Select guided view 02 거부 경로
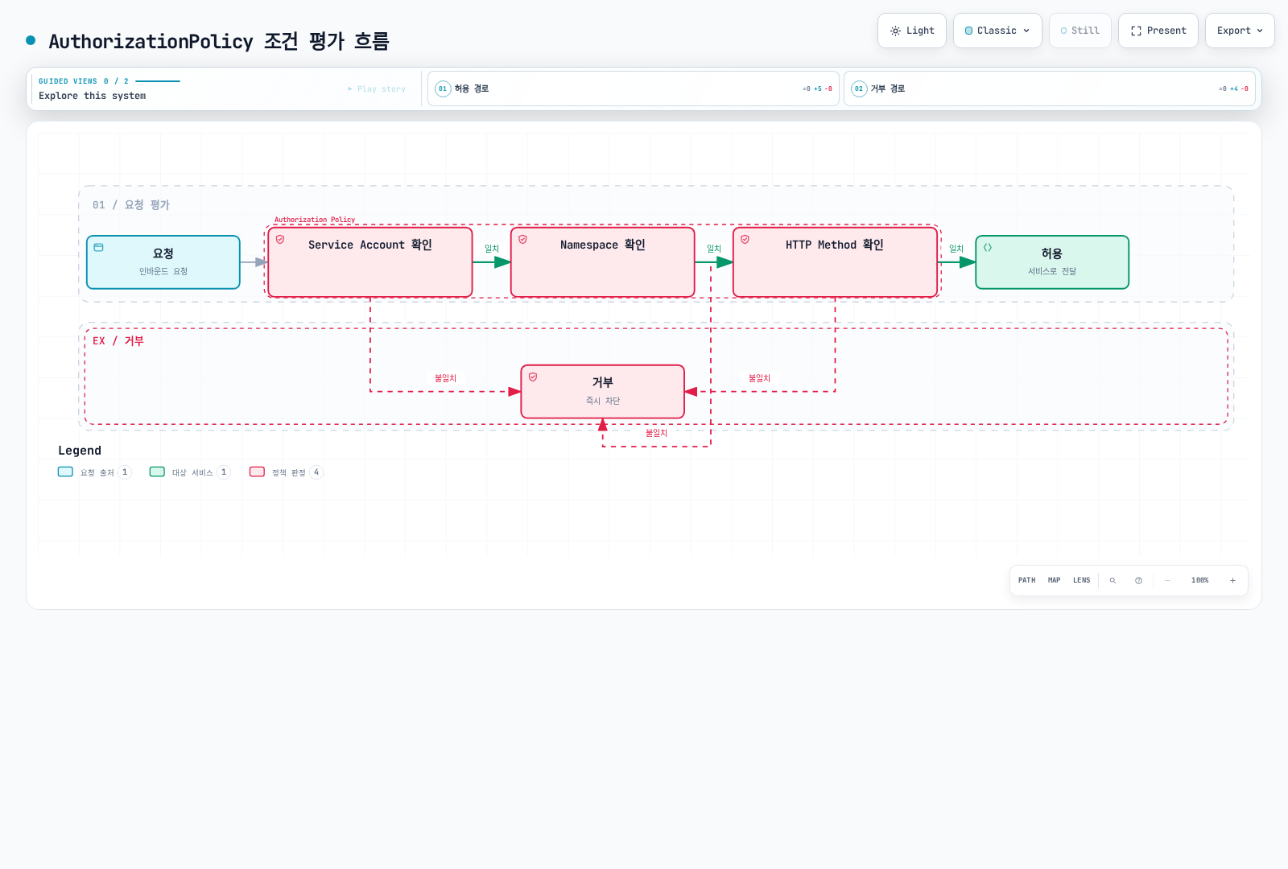This screenshot has width=1288, height=869. click(1050, 89)
